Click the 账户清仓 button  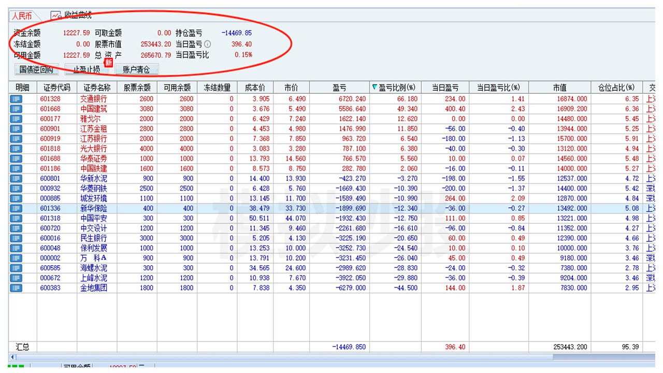click(x=136, y=69)
